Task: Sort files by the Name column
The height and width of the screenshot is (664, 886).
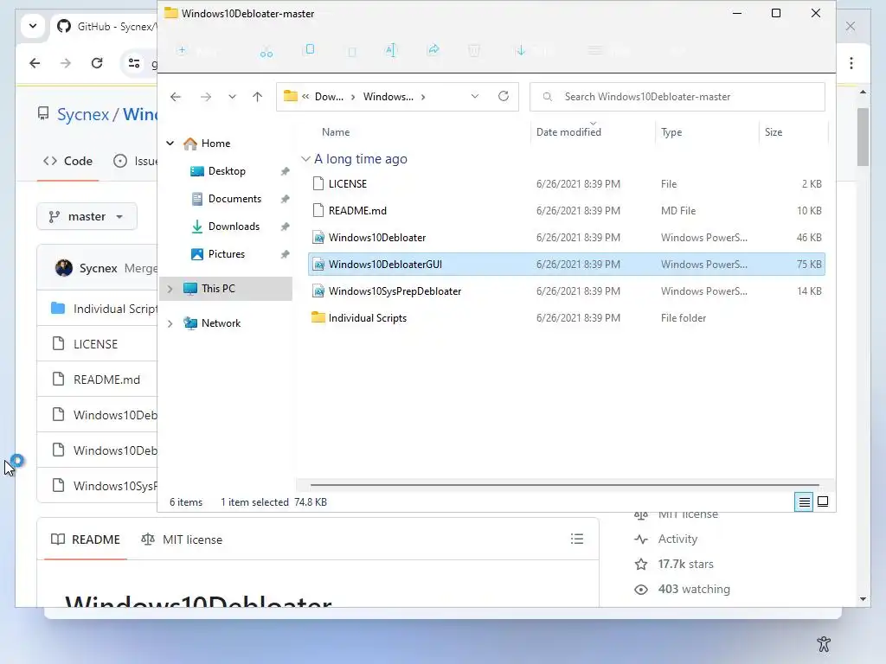Action: pos(336,132)
